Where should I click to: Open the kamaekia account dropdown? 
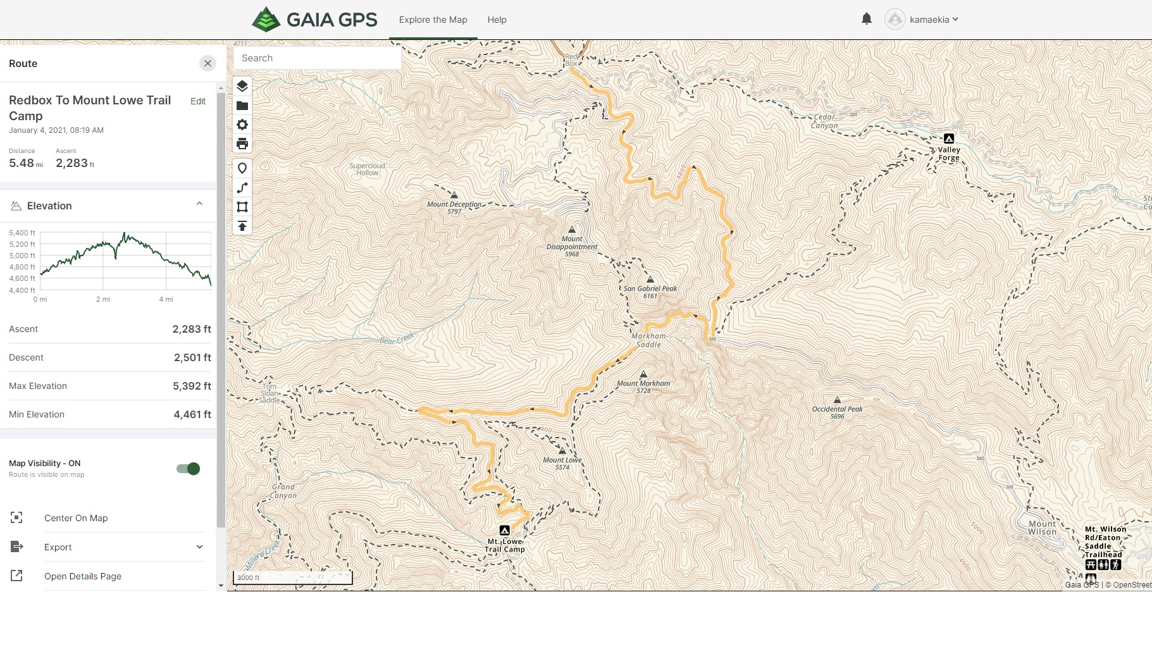[x=922, y=20]
